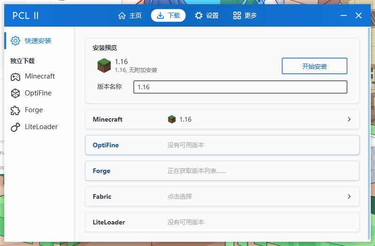Click the gear icon beside 设置

pos(199,15)
